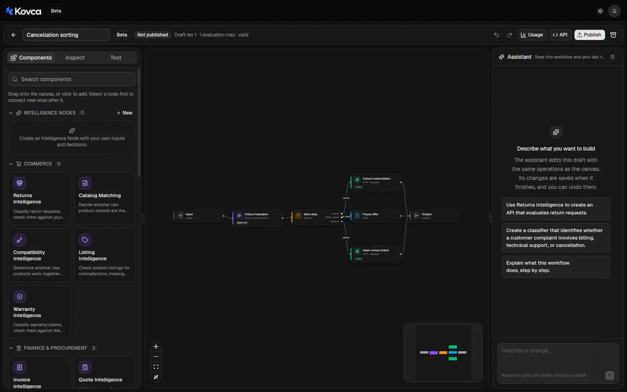
Task: Select the Open review ticket node
Action: pyautogui.click(x=376, y=254)
